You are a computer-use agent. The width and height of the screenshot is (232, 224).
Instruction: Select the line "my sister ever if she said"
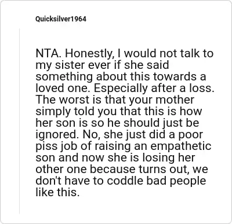(102, 65)
